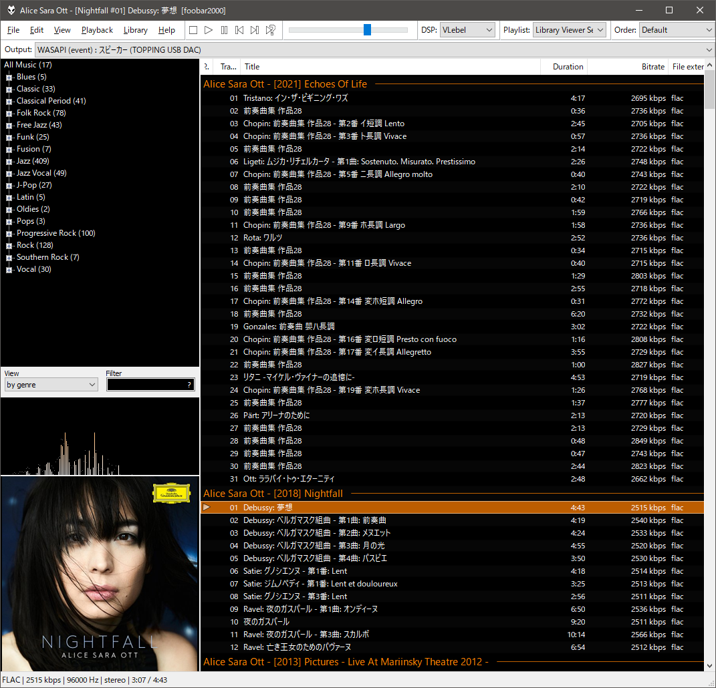Screen dimensions: 716x688
Task: Select the Satie: ジムノペディ Lent et douloureux track
Action: coord(452,584)
